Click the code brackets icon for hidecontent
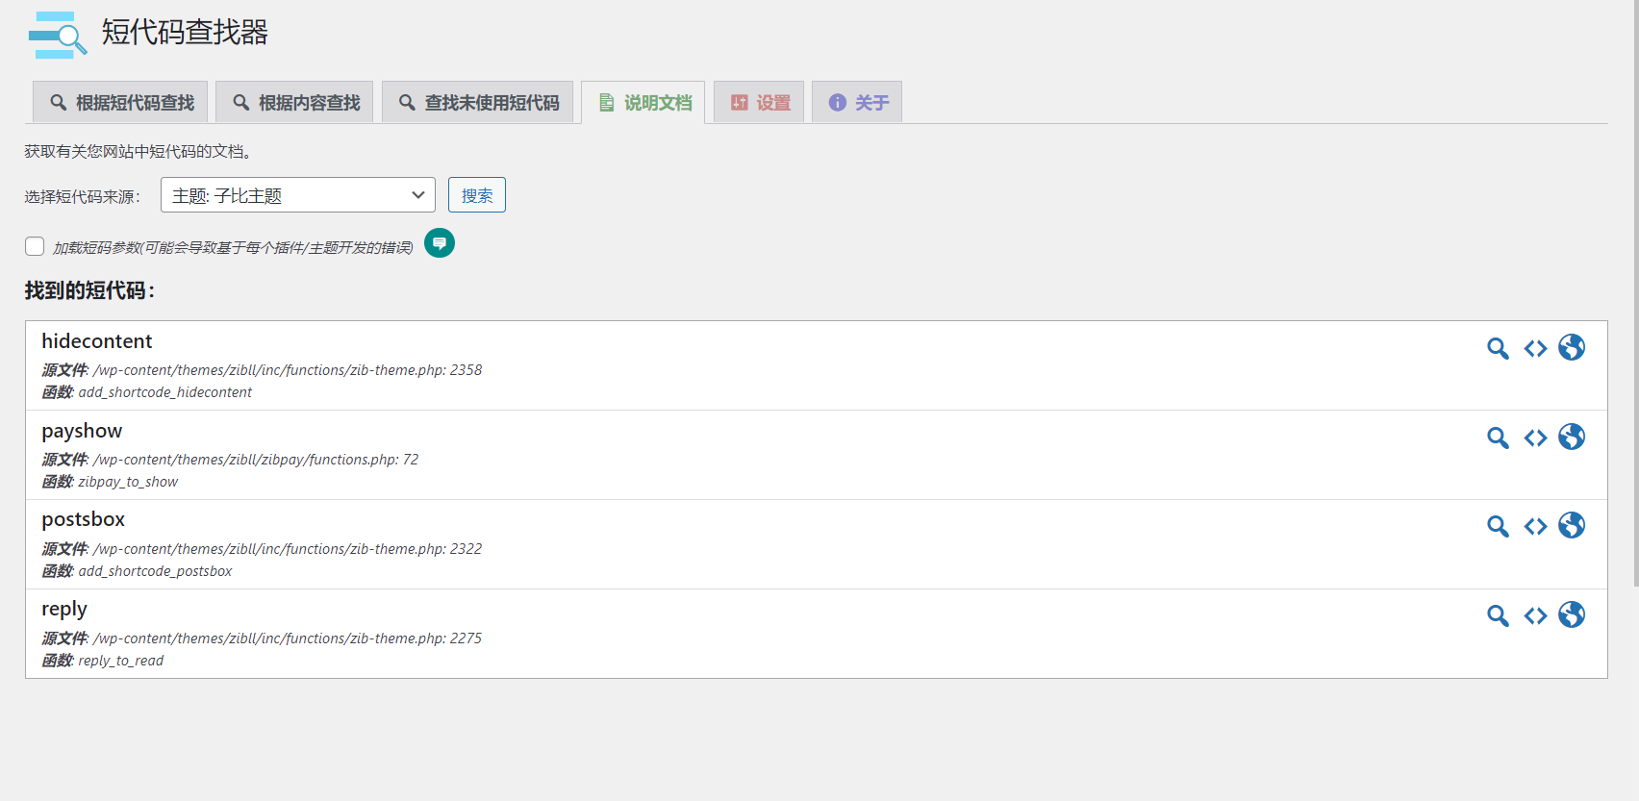 coord(1535,348)
